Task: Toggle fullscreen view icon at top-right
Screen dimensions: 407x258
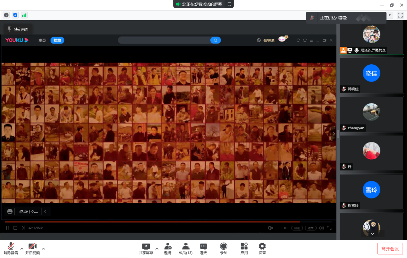Action: (x=400, y=15)
